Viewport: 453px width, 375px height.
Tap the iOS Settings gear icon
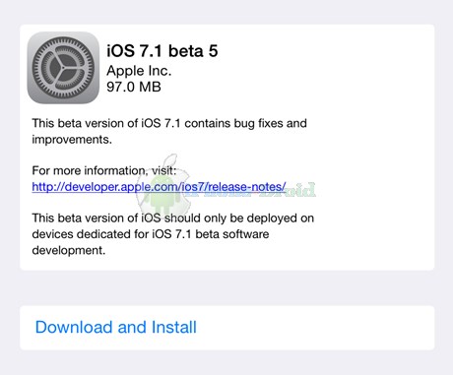(x=63, y=68)
